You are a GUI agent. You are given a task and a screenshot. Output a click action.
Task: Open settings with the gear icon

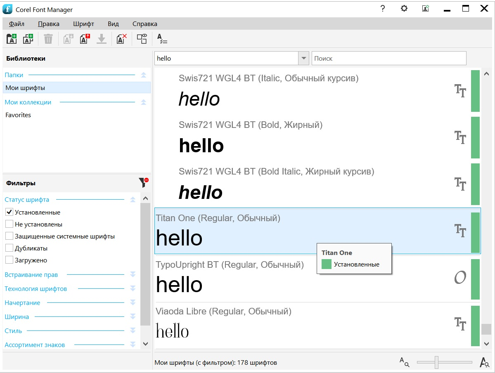(404, 9)
